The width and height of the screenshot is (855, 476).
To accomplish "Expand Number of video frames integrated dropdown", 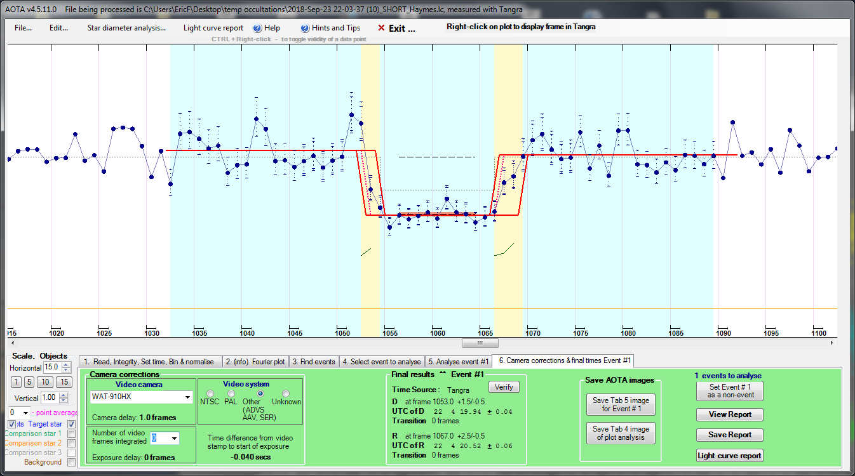I will click(x=174, y=439).
